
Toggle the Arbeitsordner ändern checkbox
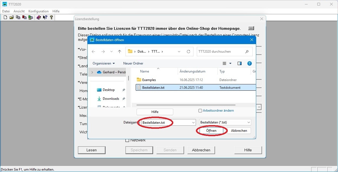[x=200, y=111]
